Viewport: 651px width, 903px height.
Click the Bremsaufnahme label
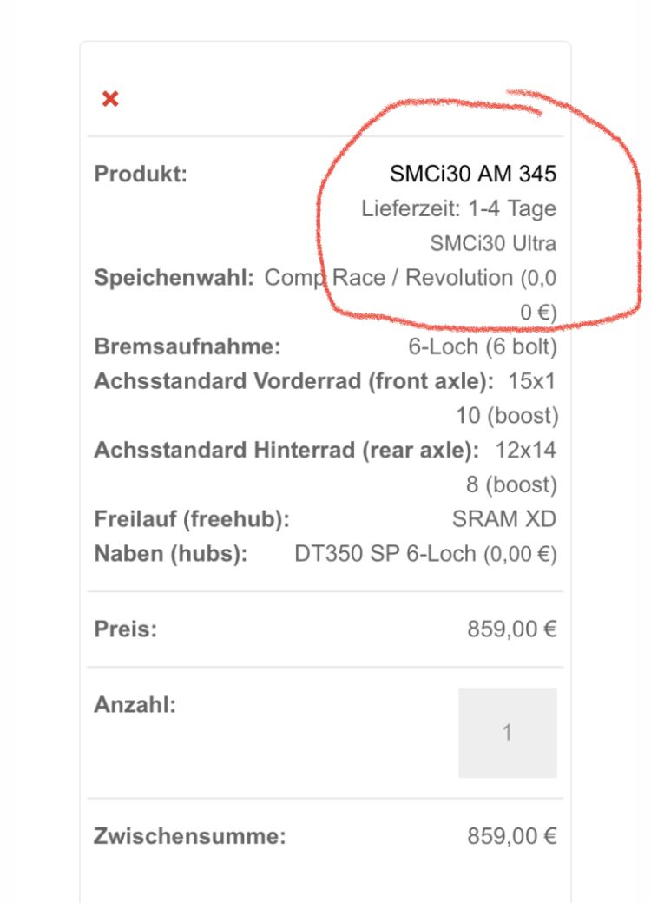click(187, 347)
